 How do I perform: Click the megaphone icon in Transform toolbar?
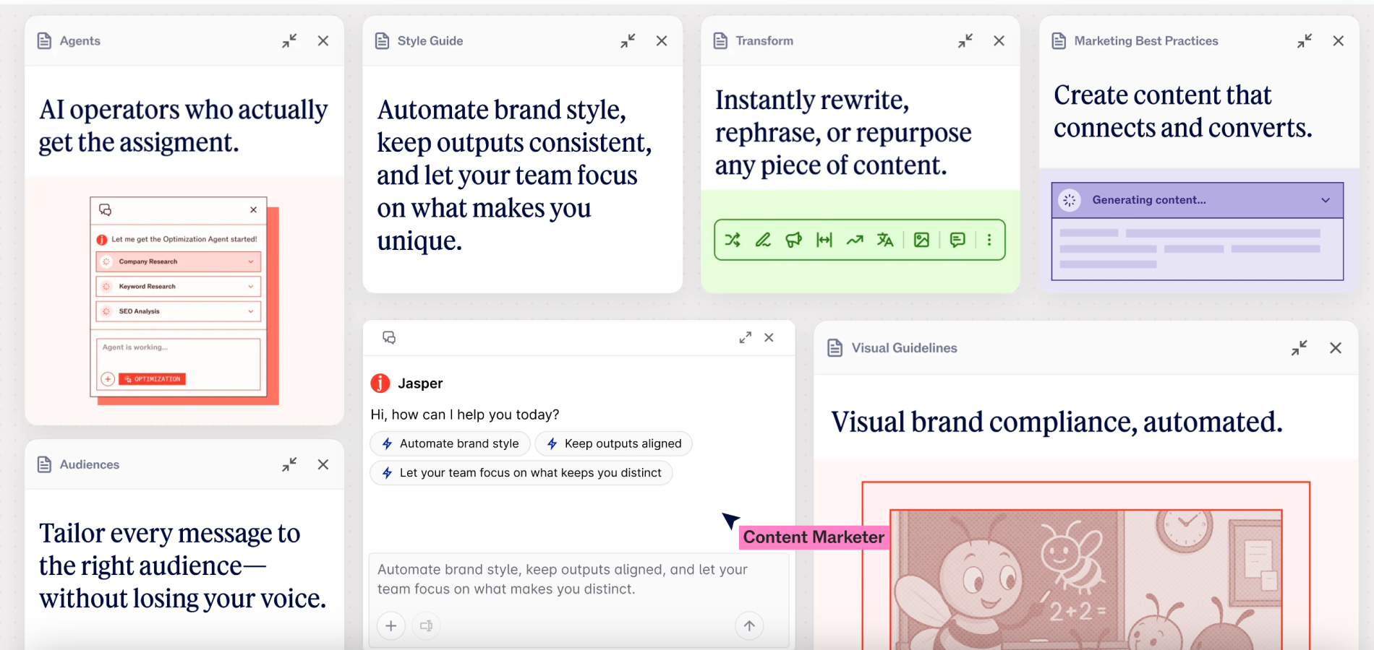pos(793,240)
